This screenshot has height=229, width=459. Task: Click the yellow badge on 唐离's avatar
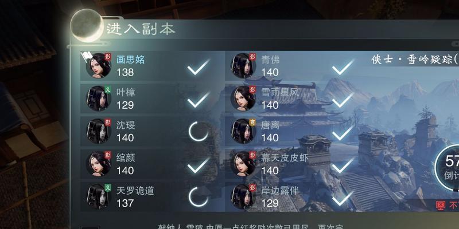(252, 122)
